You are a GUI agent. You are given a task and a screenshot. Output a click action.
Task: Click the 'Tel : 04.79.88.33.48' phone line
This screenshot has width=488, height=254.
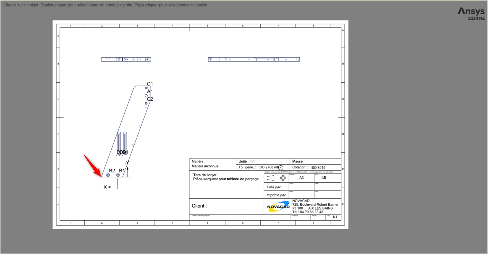coord(308,212)
